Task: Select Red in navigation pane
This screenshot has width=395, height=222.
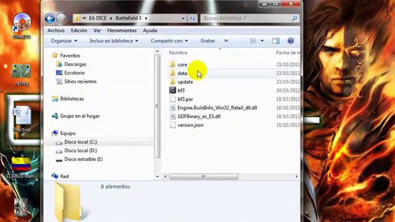Action: [64, 176]
